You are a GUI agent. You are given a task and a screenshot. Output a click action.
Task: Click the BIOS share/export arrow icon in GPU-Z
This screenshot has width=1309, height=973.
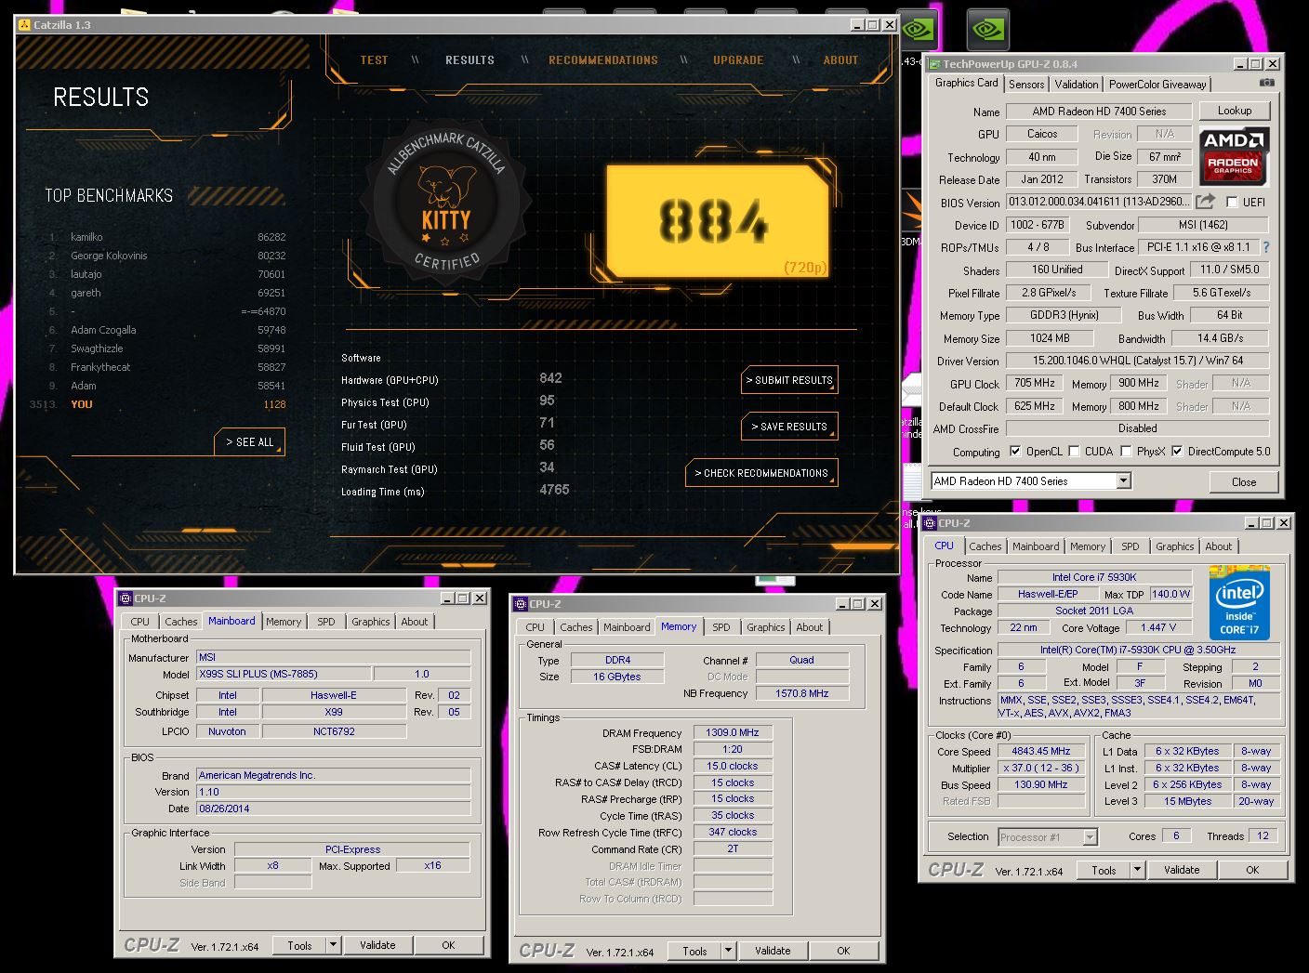point(1206,201)
